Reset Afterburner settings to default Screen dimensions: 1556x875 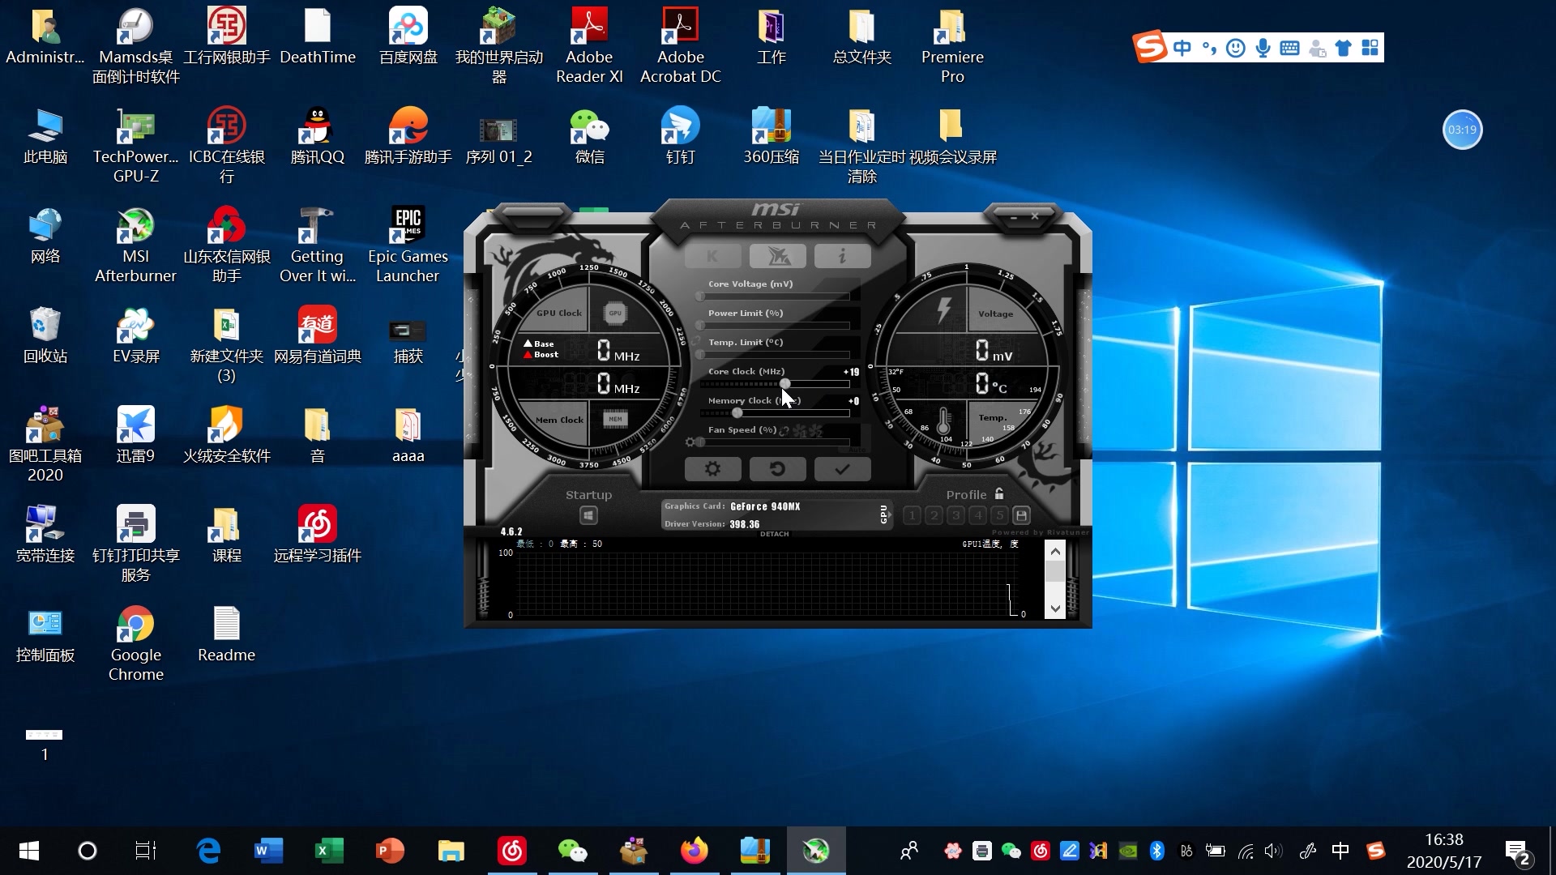[777, 469]
